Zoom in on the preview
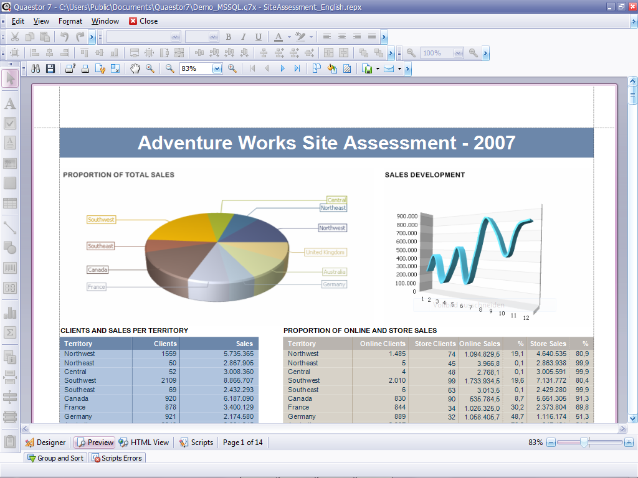This screenshot has width=638, height=478. [232, 68]
